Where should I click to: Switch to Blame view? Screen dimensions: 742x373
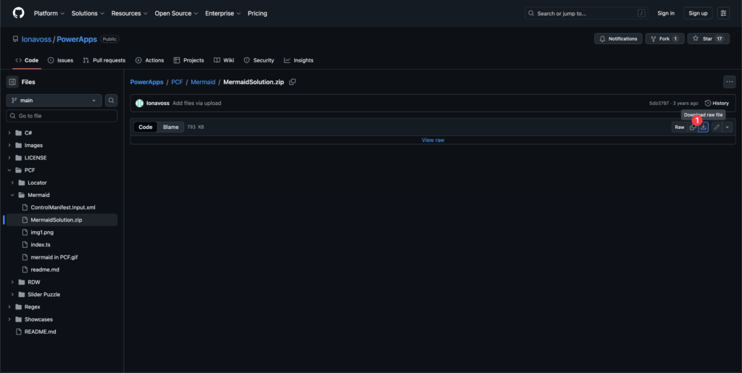point(170,127)
